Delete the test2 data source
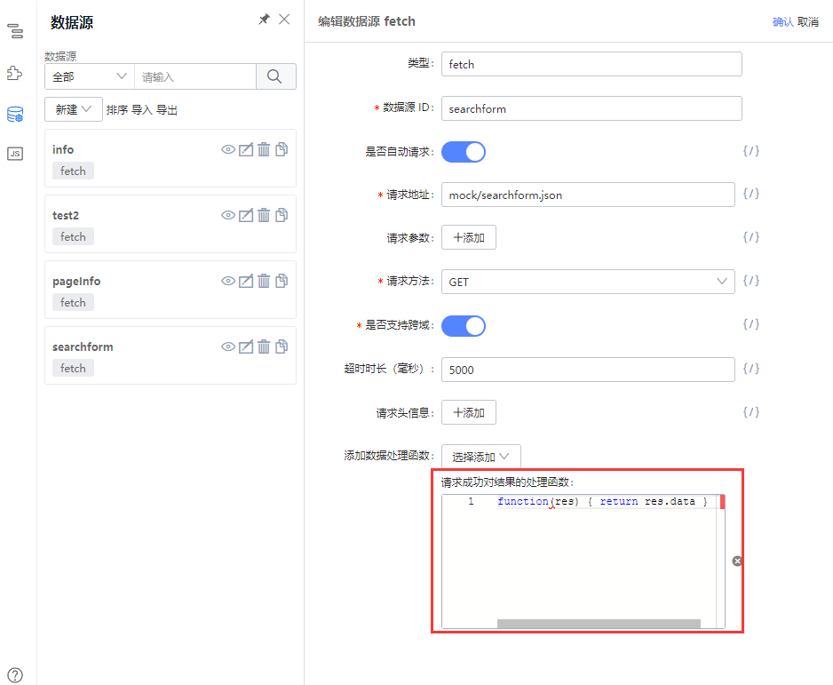Image resolution: width=833 pixels, height=685 pixels. pos(264,215)
